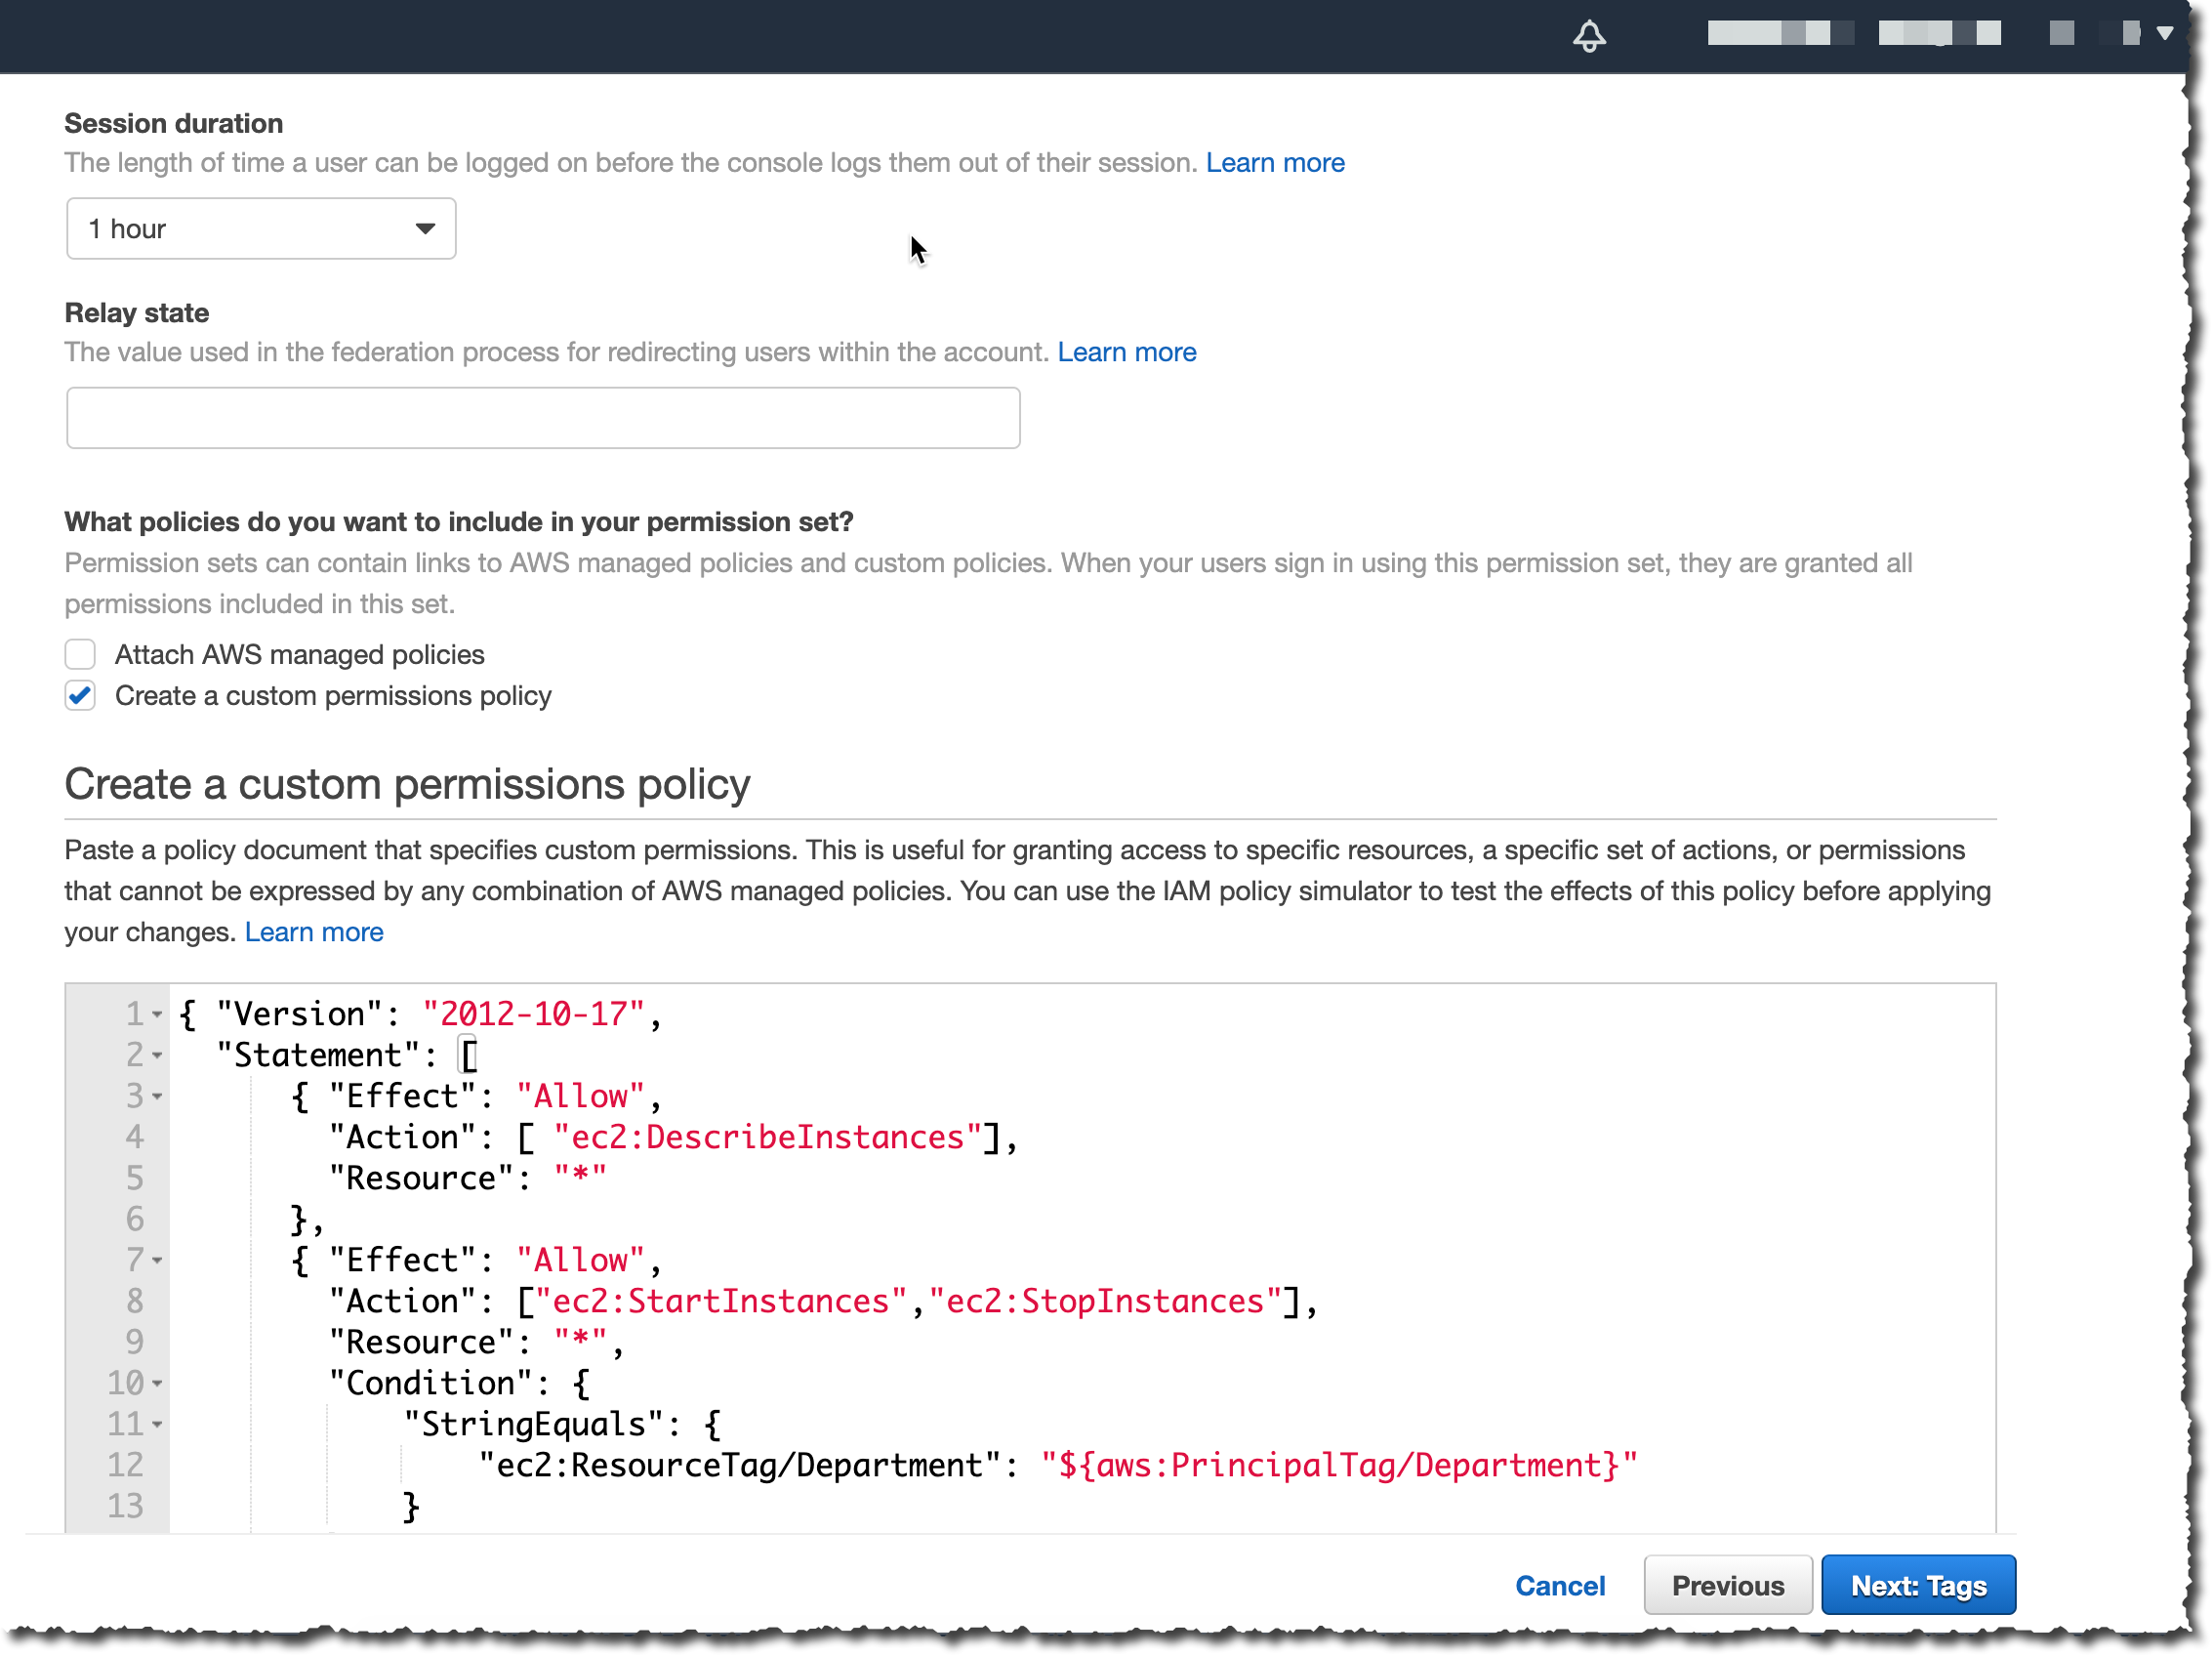
Task: Enable Attach AWS managed policies checkbox
Action: (80, 654)
